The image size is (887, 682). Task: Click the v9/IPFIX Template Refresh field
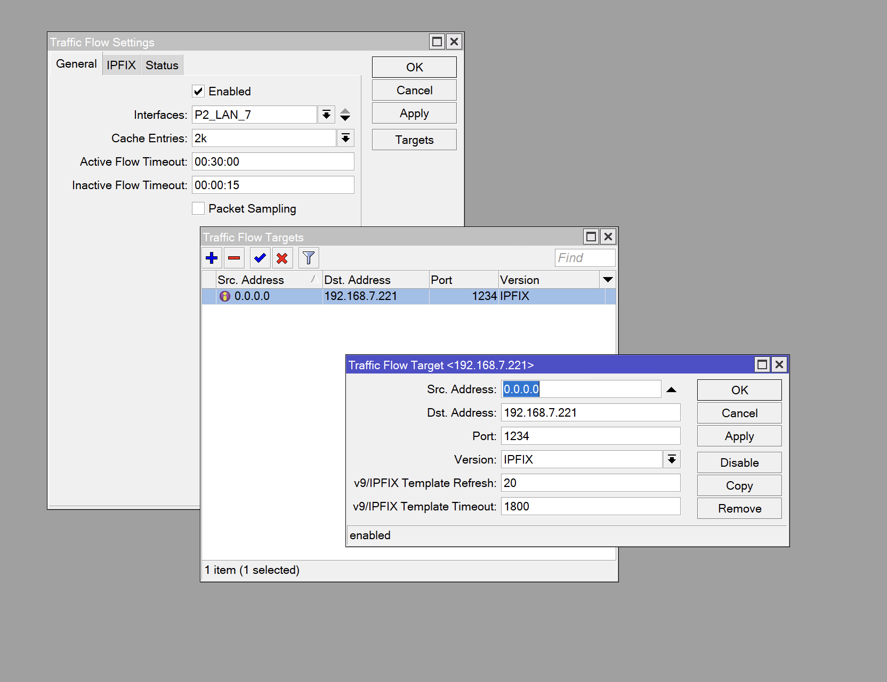pos(591,483)
